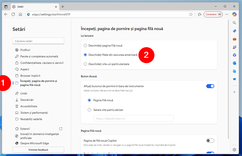Open sidebar settings gear icon

[x=234, y=150]
